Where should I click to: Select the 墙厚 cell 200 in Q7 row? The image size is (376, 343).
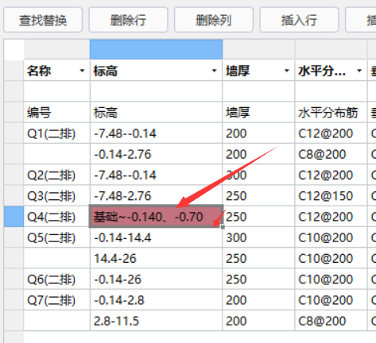(x=258, y=300)
